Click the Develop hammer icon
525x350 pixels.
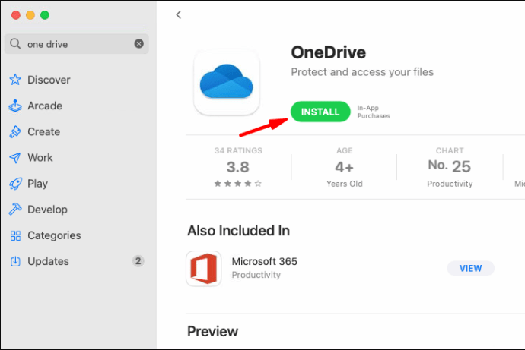click(15, 210)
